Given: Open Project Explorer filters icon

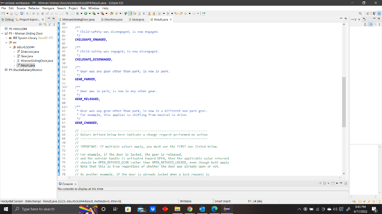Looking at the screenshot, I should [x=50, y=24].
